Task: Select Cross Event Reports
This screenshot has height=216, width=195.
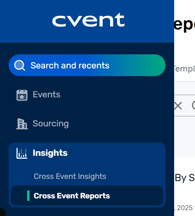Action: 87,196
